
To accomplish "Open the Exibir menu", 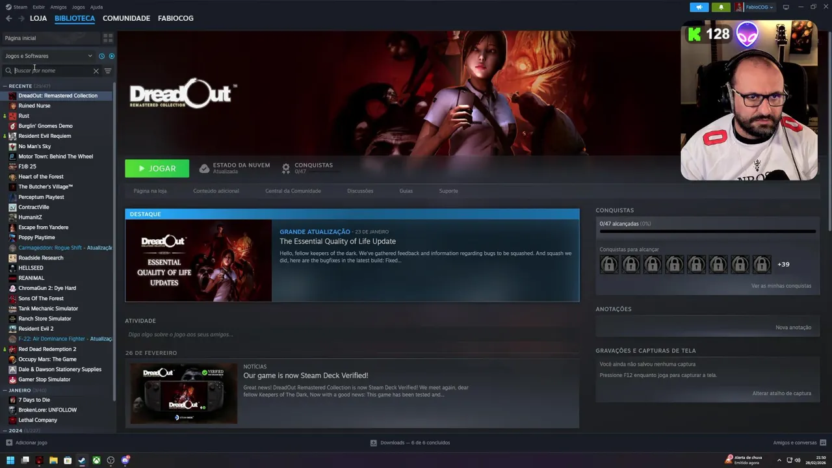I will pyautogui.click(x=38, y=7).
